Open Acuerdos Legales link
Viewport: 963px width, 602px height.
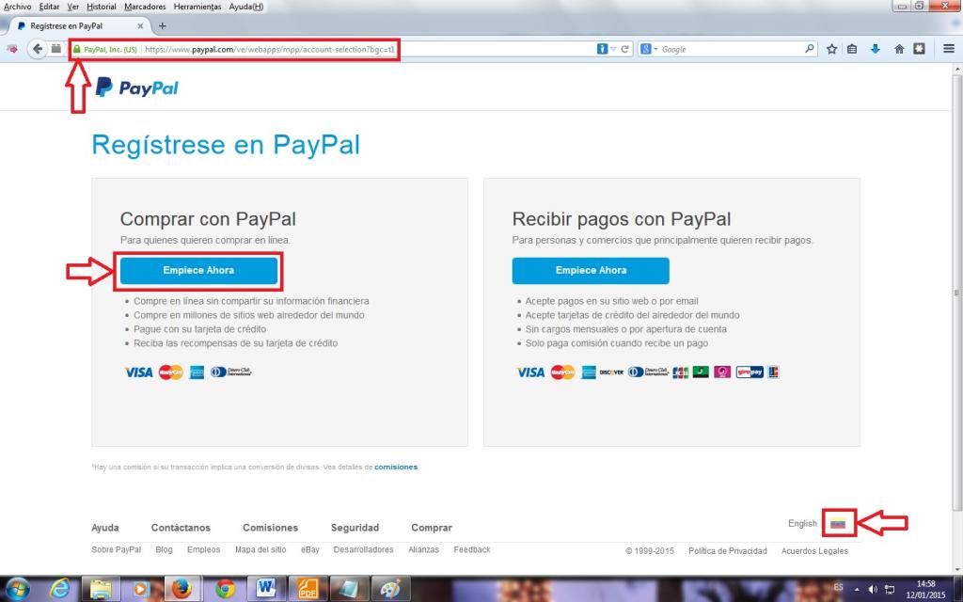[814, 551]
